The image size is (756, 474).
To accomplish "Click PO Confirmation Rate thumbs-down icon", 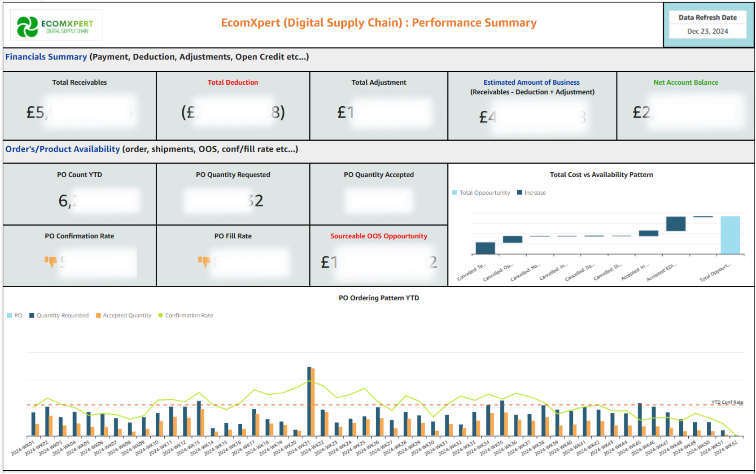I will click(51, 261).
